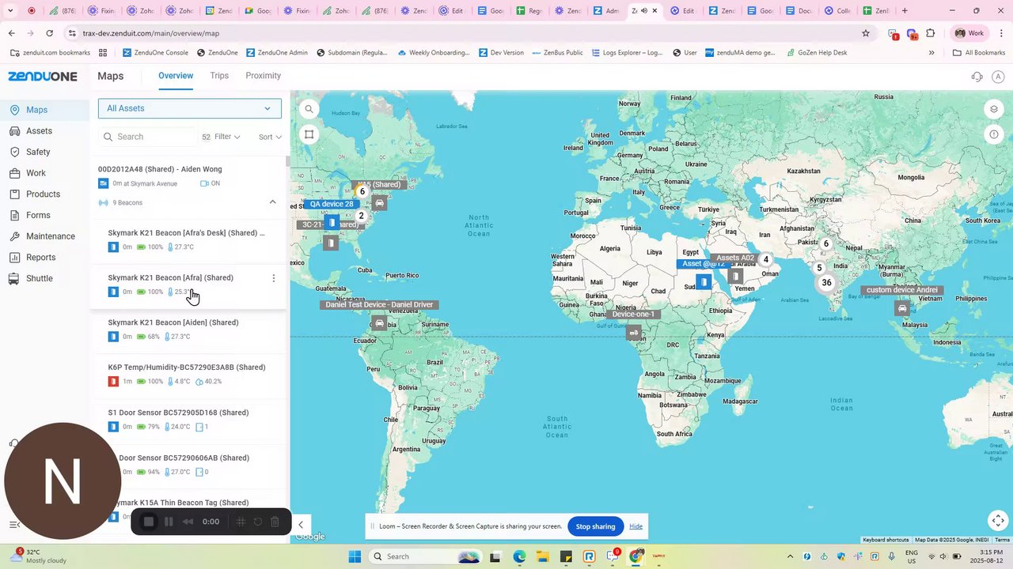
Task: Delete the Loom recording with trash icon
Action: pyautogui.click(x=275, y=522)
